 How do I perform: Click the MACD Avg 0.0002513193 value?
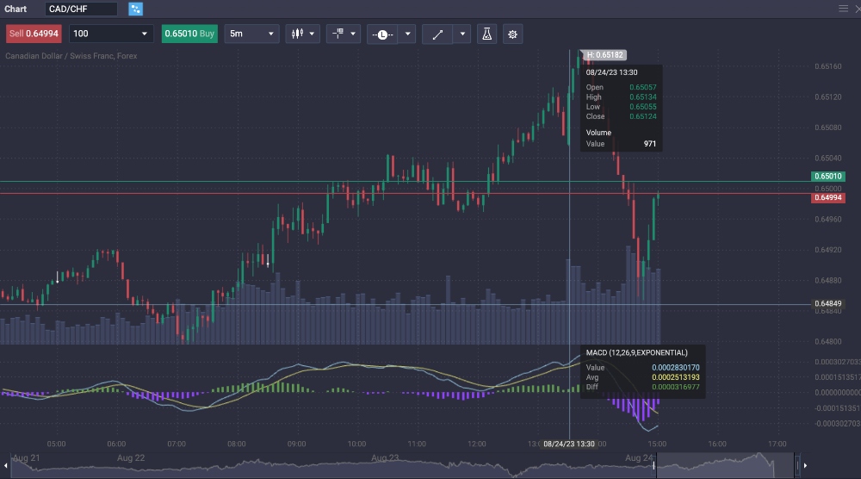coord(675,377)
